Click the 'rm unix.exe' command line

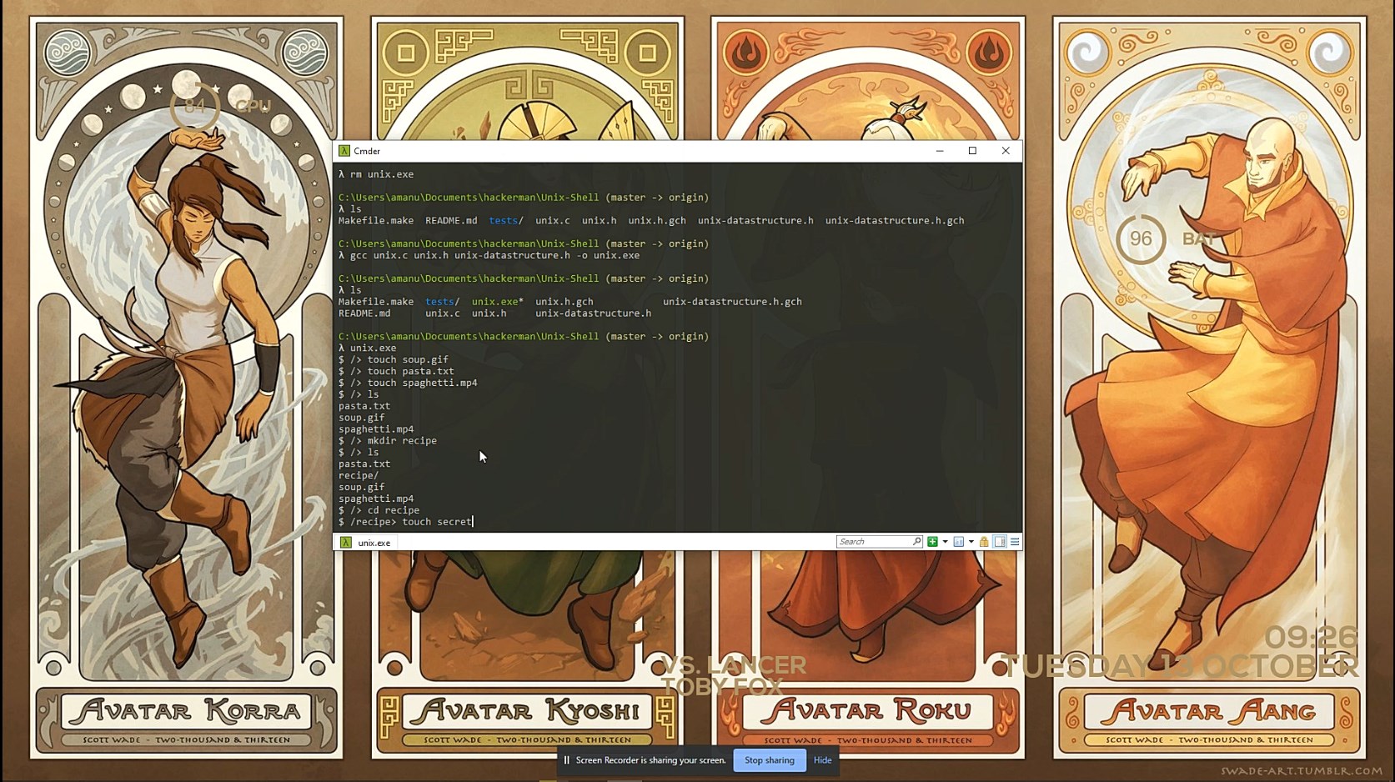pos(376,174)
